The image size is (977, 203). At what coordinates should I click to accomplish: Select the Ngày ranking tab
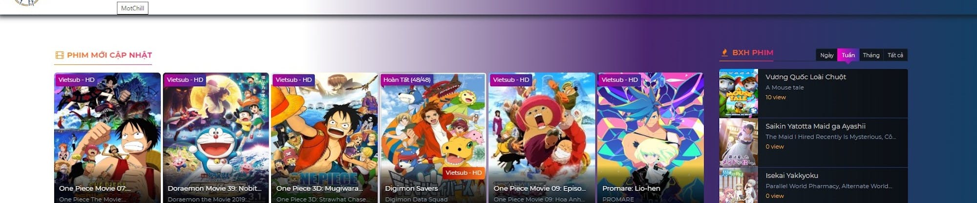click(827, 55)
